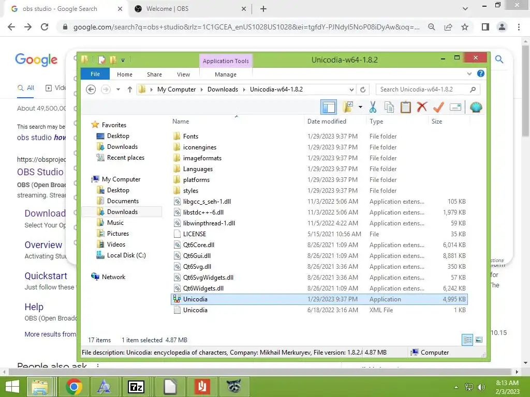Reload the Chrome page

(x=45, y=27)
